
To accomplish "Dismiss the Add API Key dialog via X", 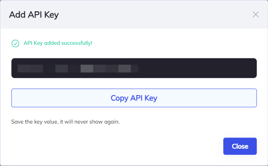I will tap(256, 15).
